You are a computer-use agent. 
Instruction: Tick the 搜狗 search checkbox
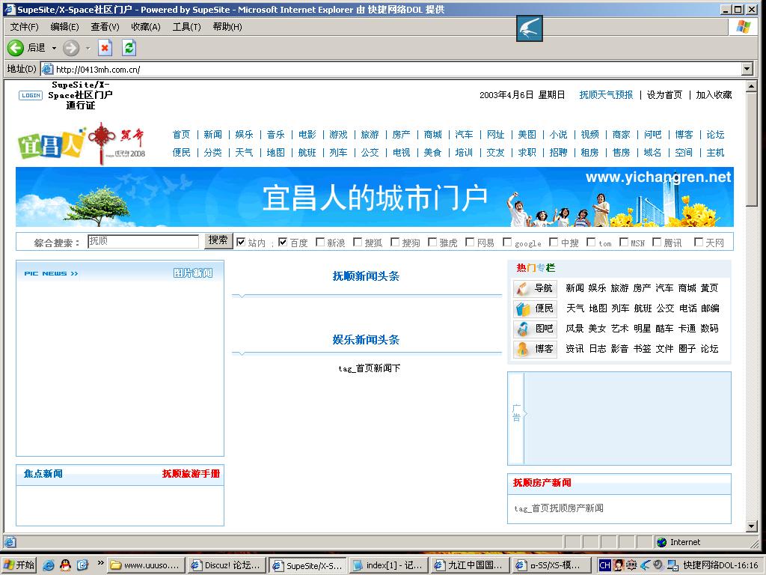pyautogui.click(x=395, y=242)
